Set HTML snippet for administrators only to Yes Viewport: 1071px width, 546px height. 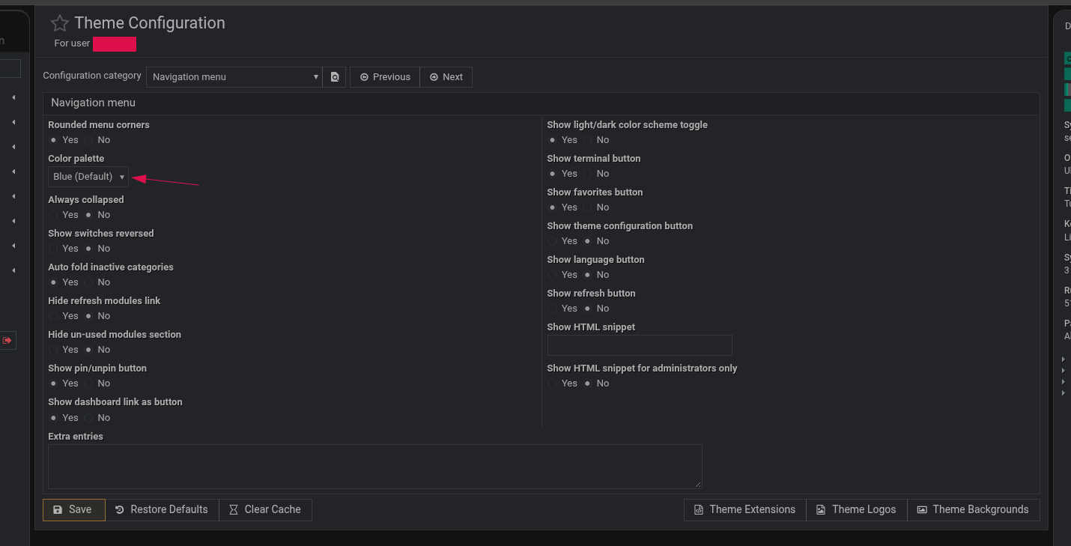point(553,383)
